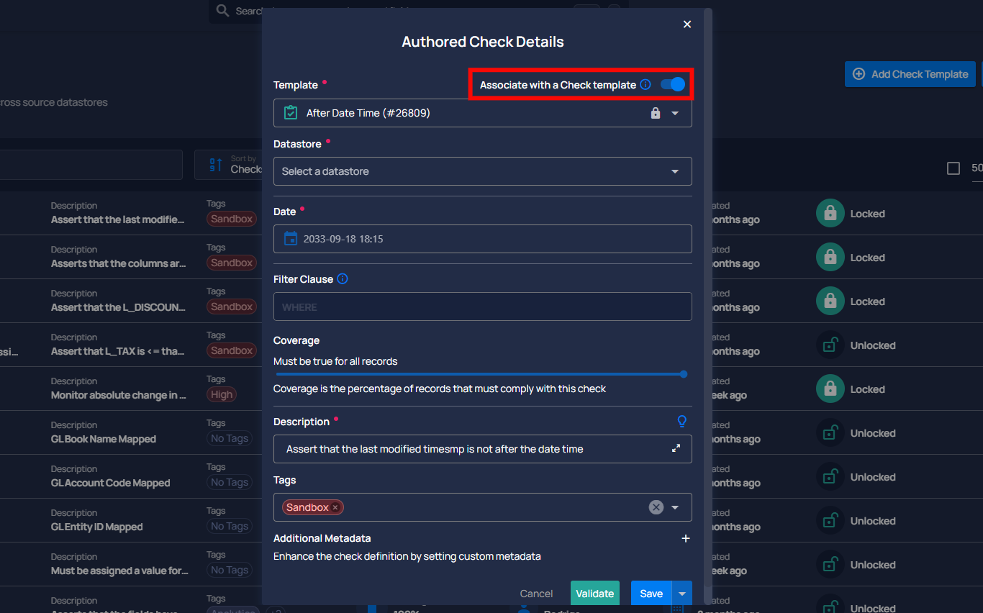Image resolution: width=983 pixels, height=613 pixels.
Task: Expand the Description field with arrows icon
Action: (676, 448)
